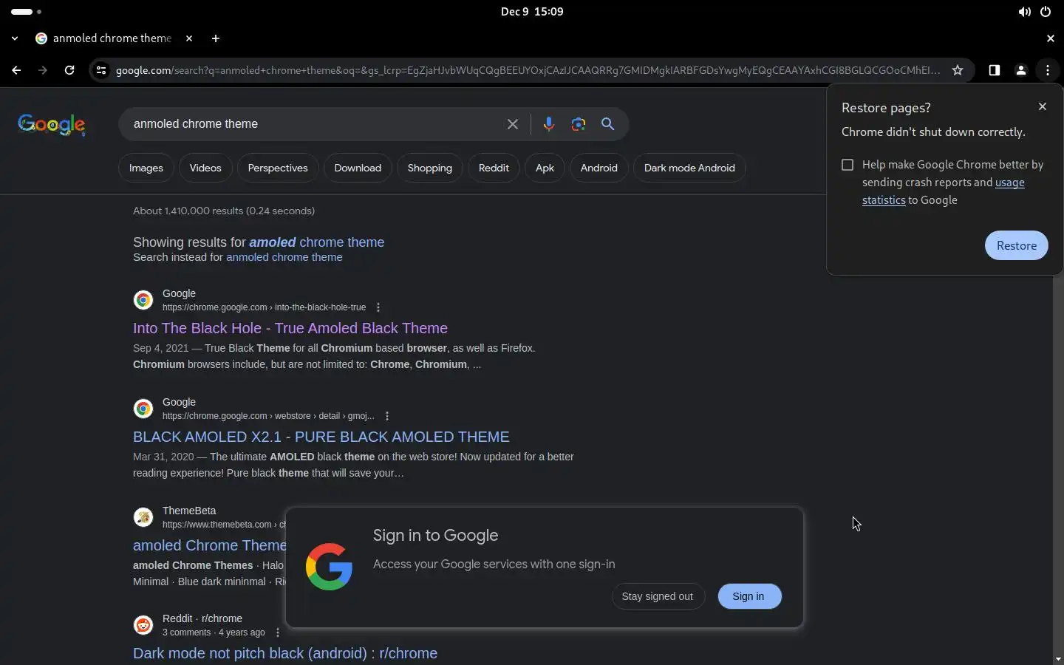This screenshot has width=1064, height=665.
Task: Open the system volume indicator
Action: [x=1024, y=12]
